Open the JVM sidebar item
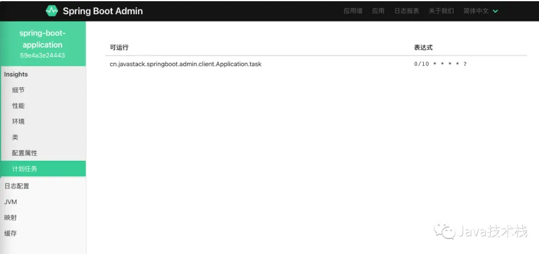 click(43, 202)
